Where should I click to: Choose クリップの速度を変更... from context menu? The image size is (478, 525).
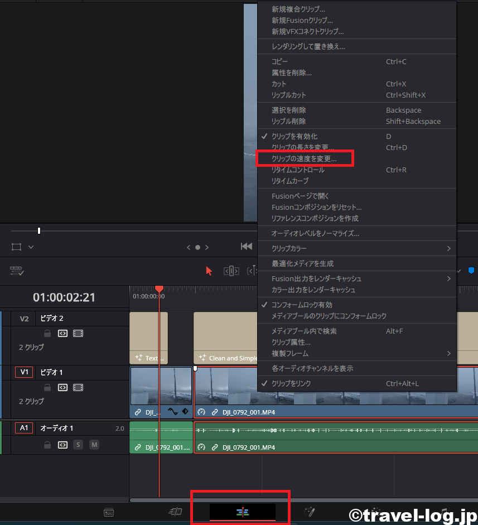304,158
